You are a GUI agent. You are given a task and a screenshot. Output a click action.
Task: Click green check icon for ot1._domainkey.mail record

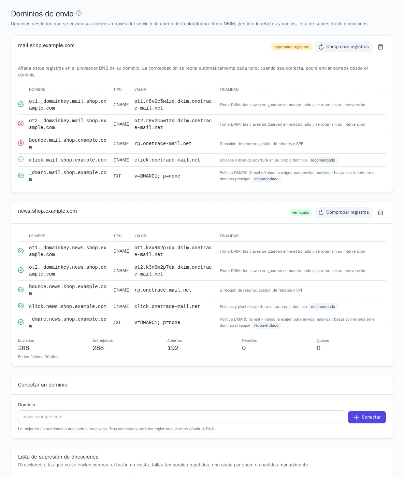coord(21,104)
